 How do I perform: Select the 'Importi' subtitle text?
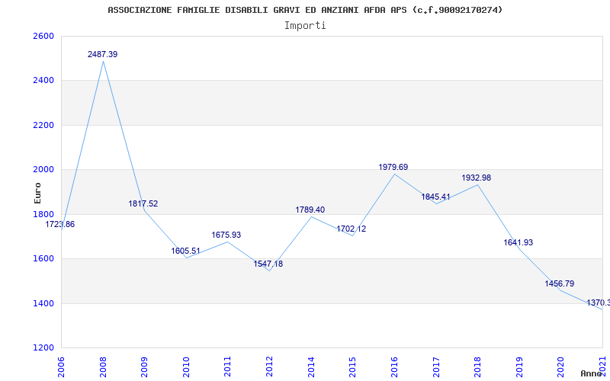[x=305, y=26]
